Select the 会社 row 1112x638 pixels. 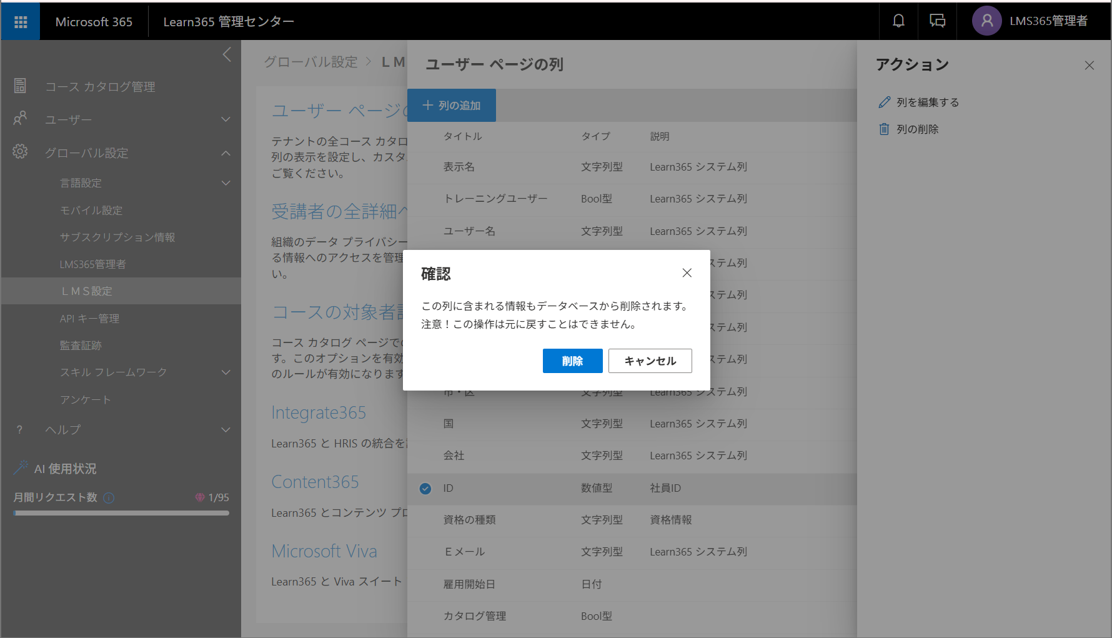click(x=632, y=456)
